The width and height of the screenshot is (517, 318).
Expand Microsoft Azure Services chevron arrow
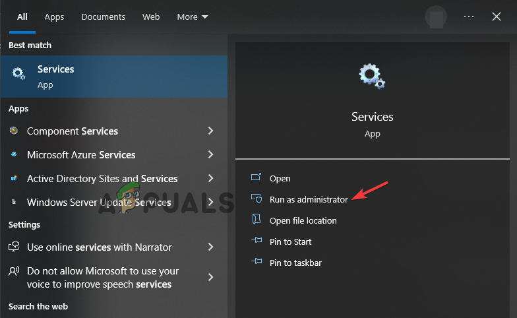211,154
